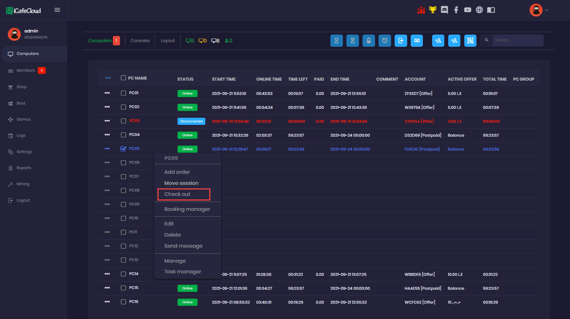Click the exit arrow toolbar icon

[401, 41]
